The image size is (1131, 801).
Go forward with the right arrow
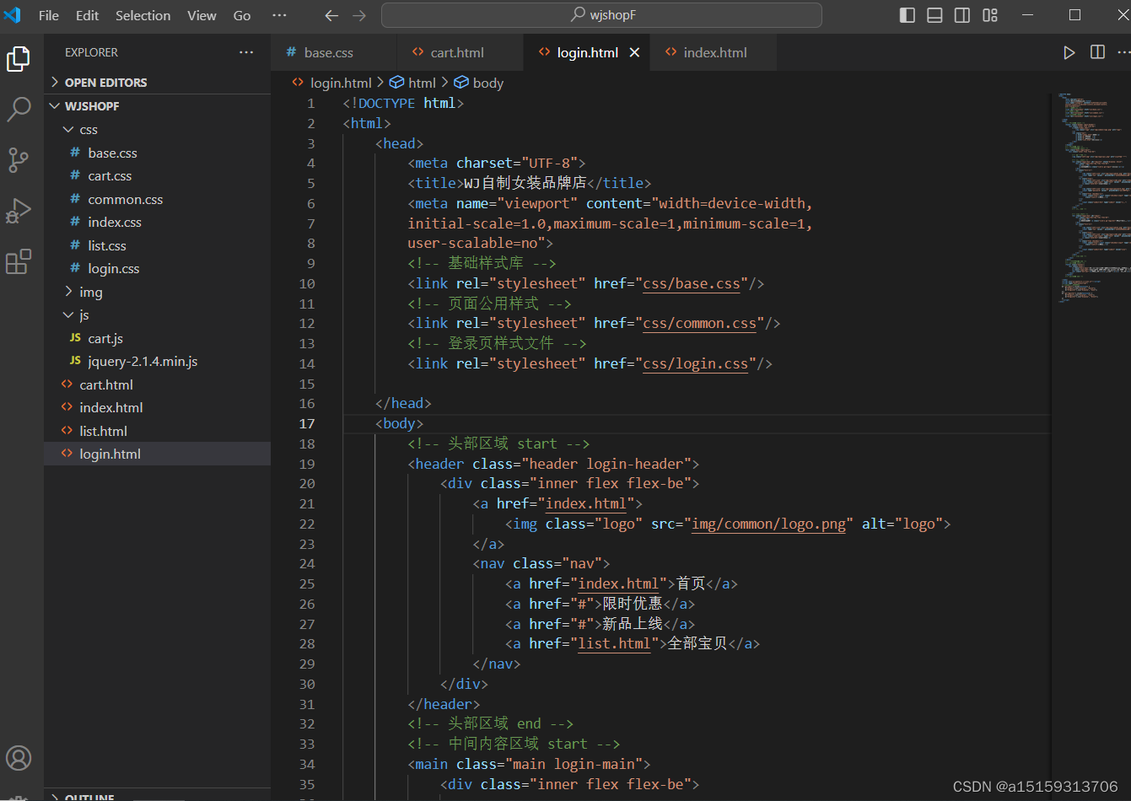(359, 15)
